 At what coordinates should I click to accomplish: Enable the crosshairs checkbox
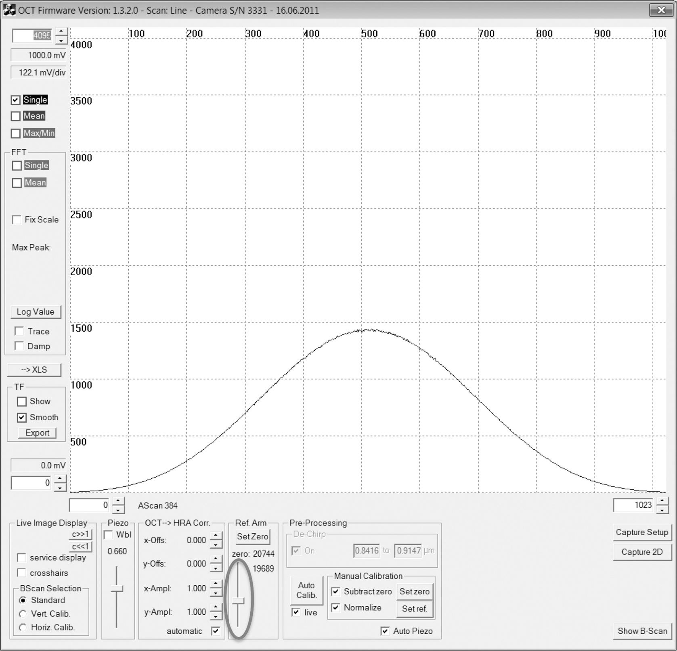[21, 573]
